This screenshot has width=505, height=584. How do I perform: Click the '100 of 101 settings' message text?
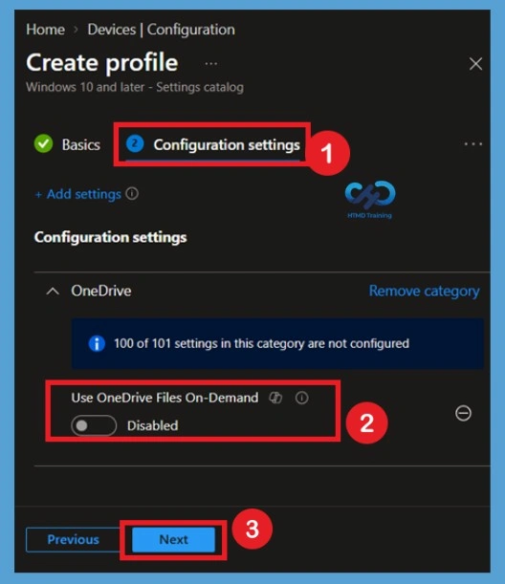click(x=261, y=343)
